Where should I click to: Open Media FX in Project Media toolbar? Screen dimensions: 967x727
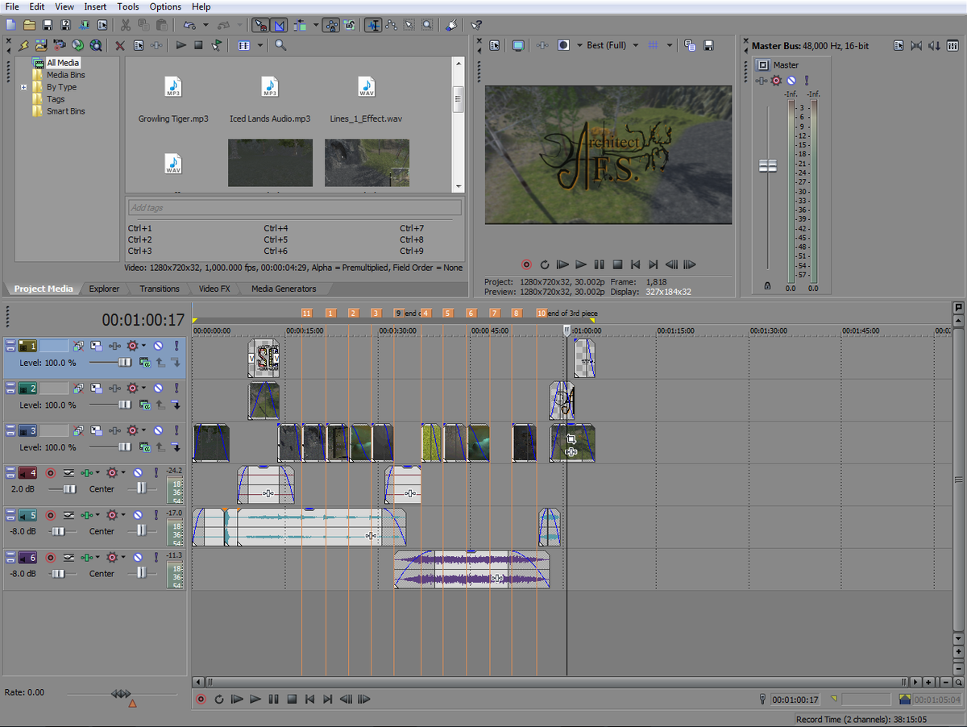pyautogui.click(x=156, y=45)
